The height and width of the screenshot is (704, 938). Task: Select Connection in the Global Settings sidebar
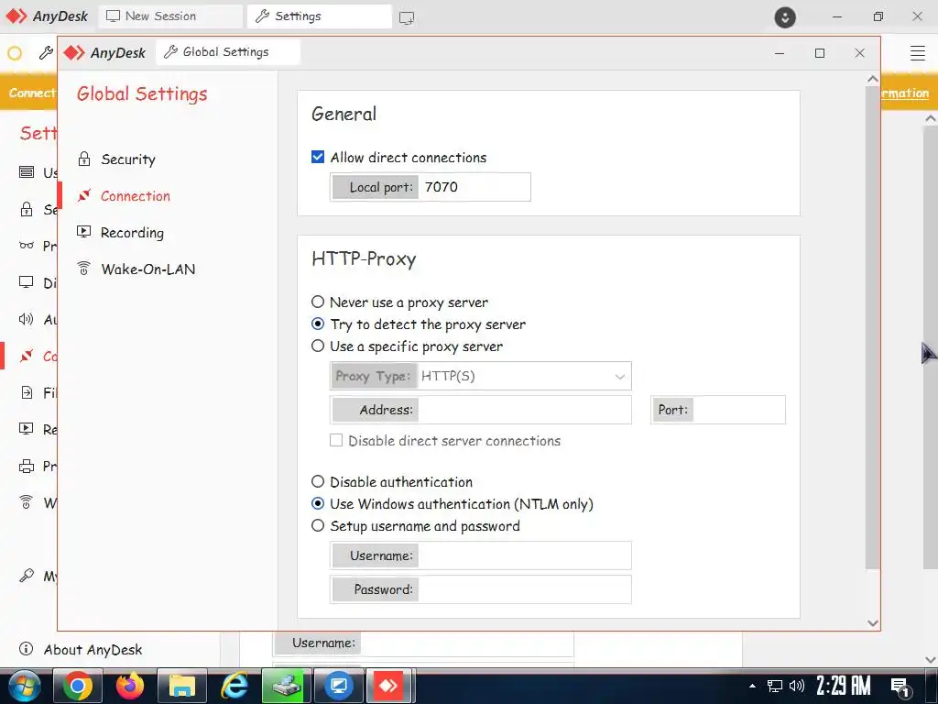tap(136, 196)
